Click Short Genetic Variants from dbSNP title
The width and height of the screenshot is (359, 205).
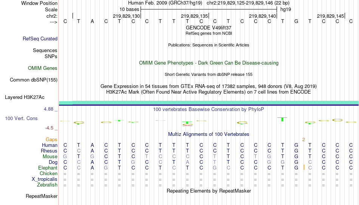pos(209,75)
